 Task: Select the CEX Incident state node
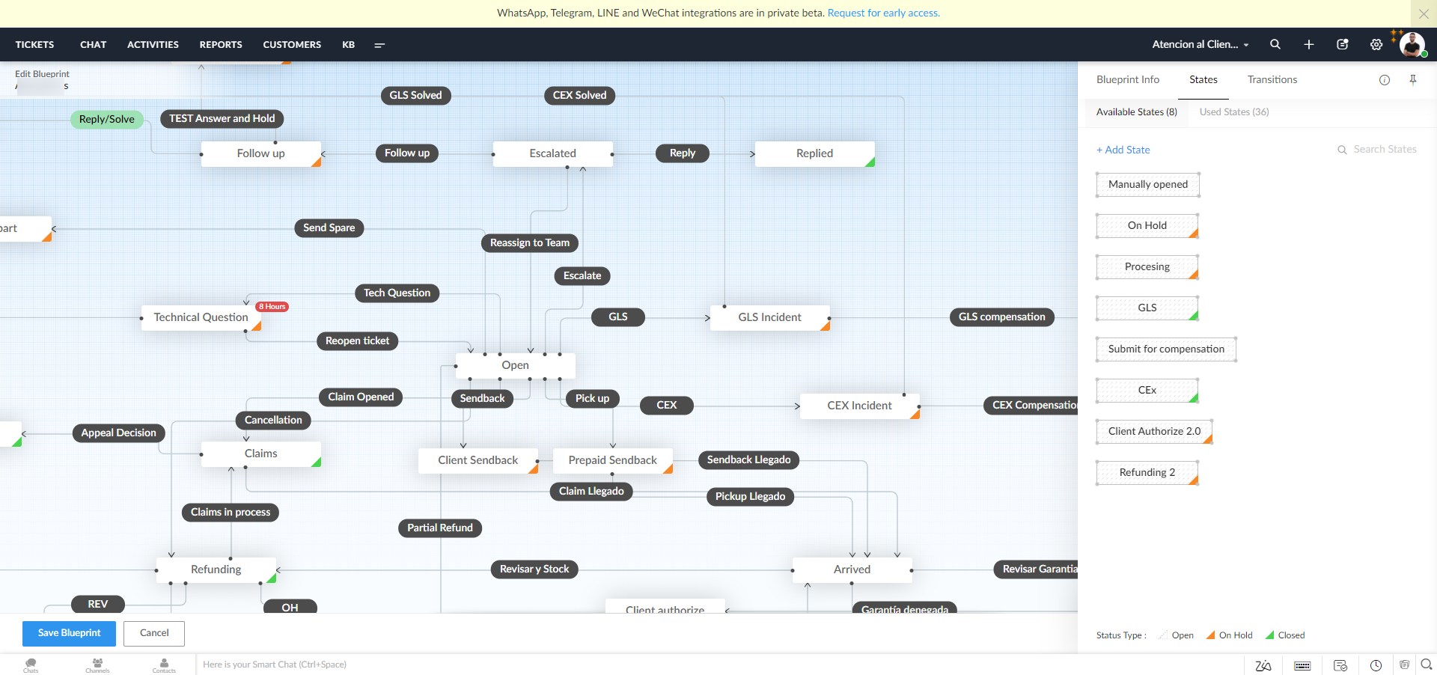tap(859, 406)
